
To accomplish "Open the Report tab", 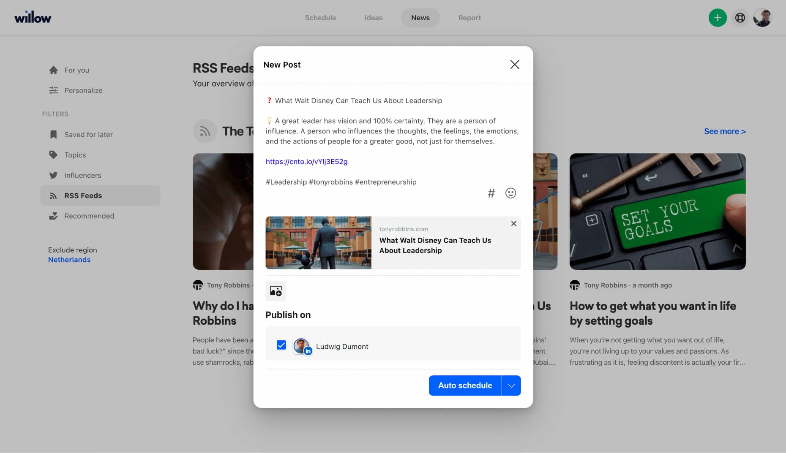I will pyautogui.click(x=469, y=18).
